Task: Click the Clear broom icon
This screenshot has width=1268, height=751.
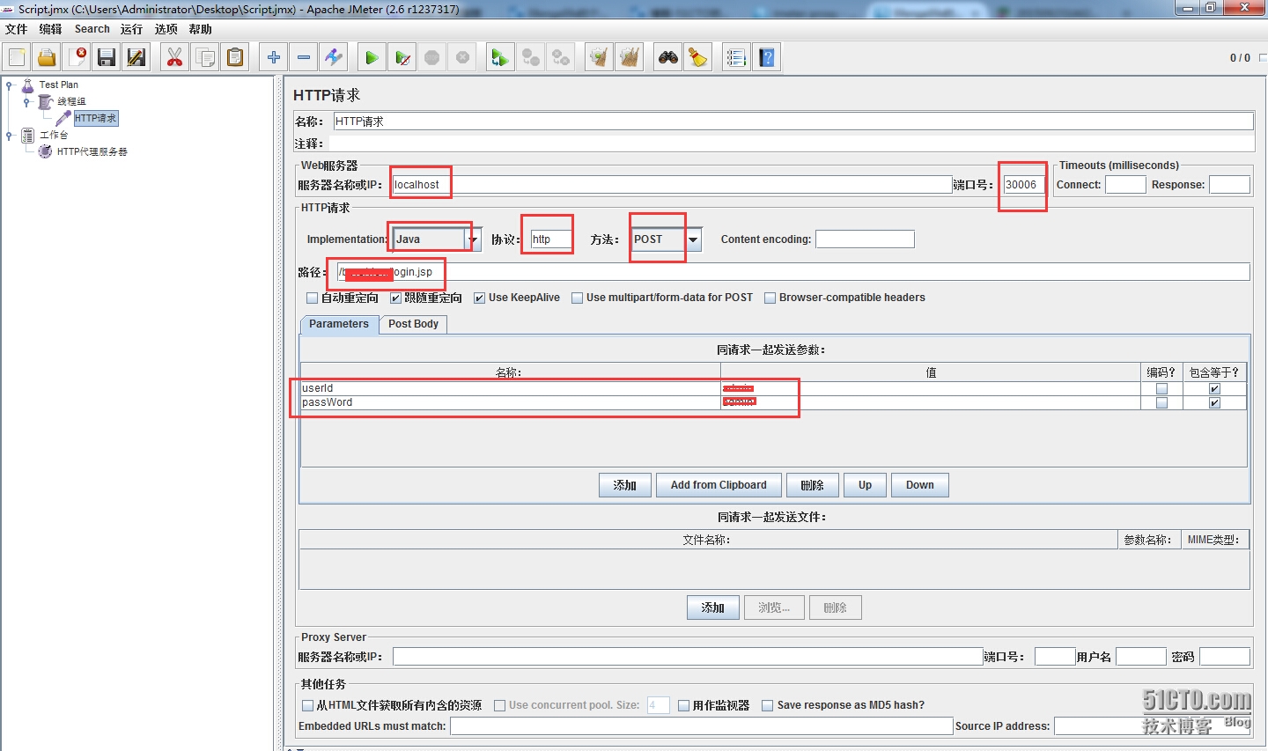Action: (x=600, y=57)
